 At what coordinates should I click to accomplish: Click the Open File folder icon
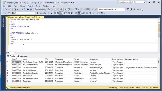(x=25, y=9)
